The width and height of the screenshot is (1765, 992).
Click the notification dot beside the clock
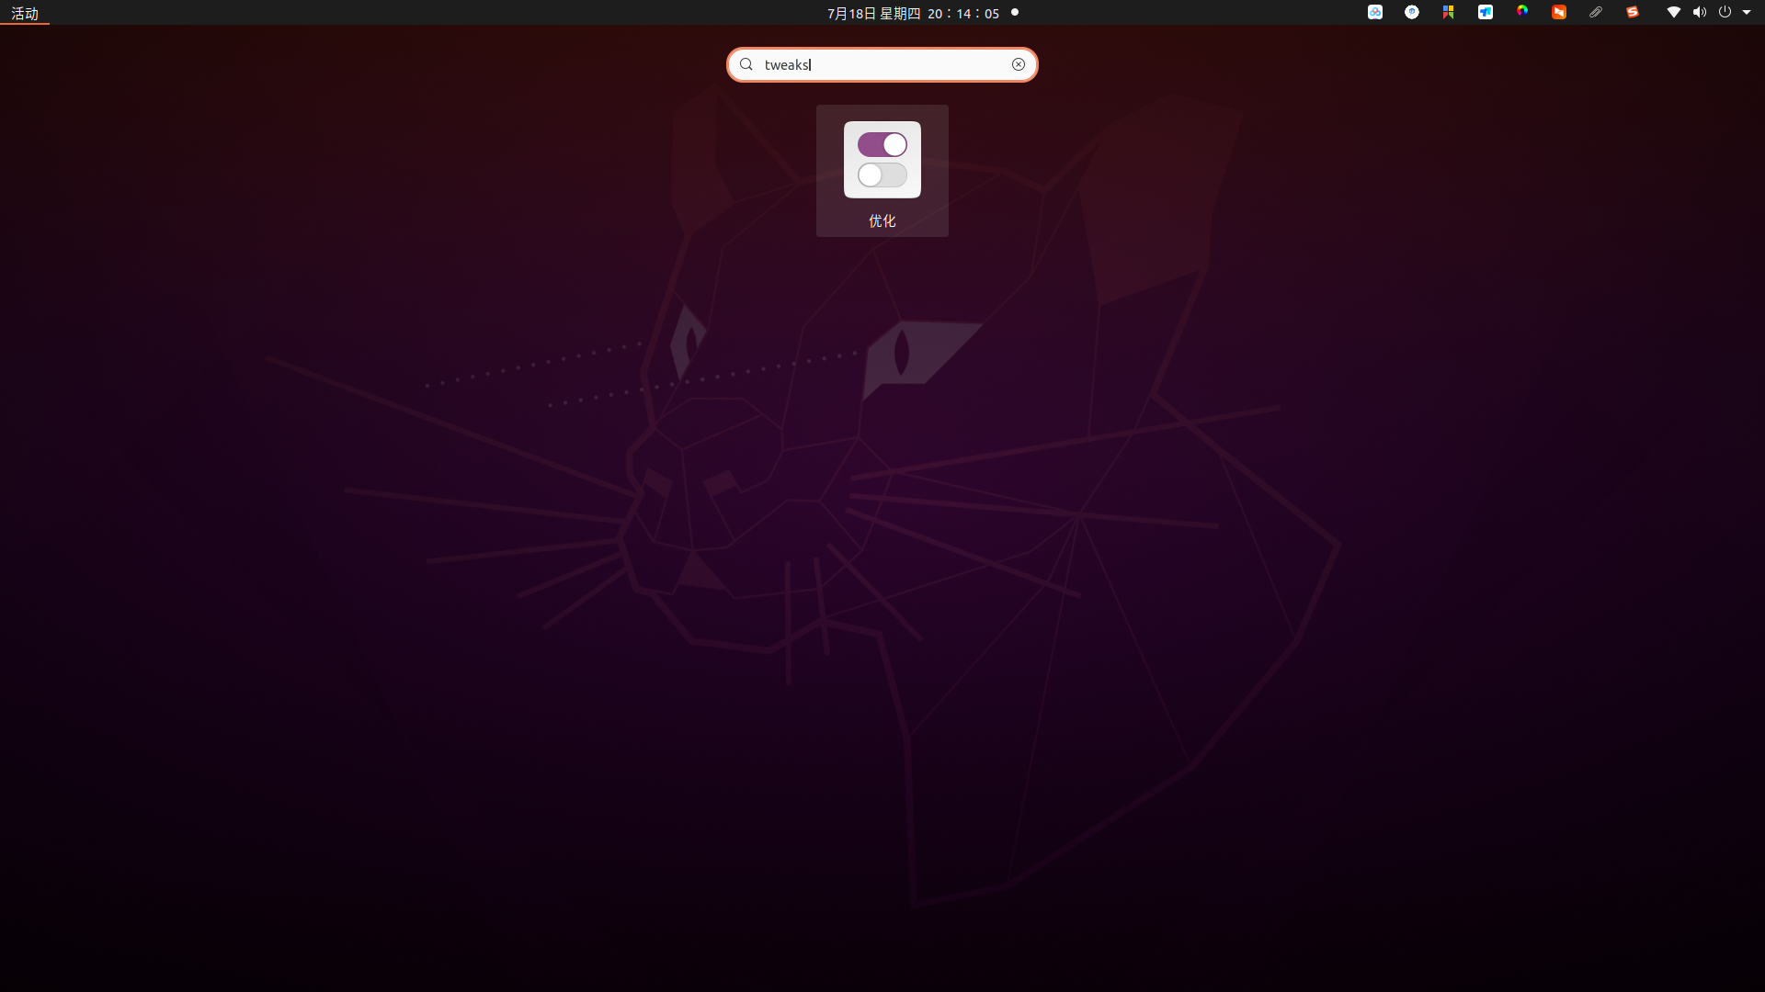(1015, 13)
